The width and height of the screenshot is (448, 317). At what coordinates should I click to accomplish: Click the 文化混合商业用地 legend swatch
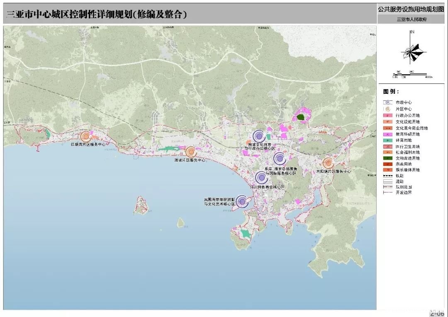[x=388, y=128]
